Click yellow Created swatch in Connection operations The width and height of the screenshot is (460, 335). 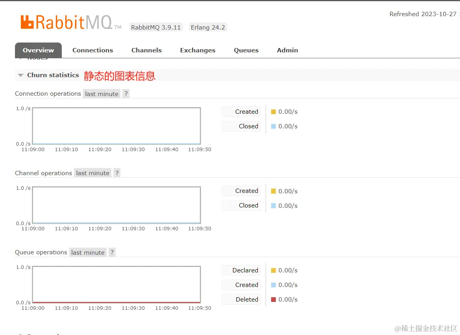(x=273, y=112)
